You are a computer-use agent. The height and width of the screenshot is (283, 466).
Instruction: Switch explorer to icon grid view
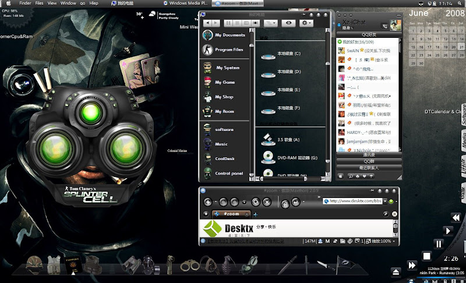click(228, 23)
